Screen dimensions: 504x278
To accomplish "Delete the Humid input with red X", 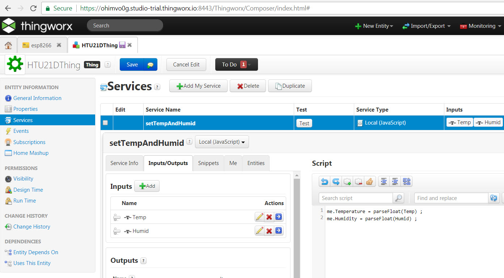I will coord(269,231).
